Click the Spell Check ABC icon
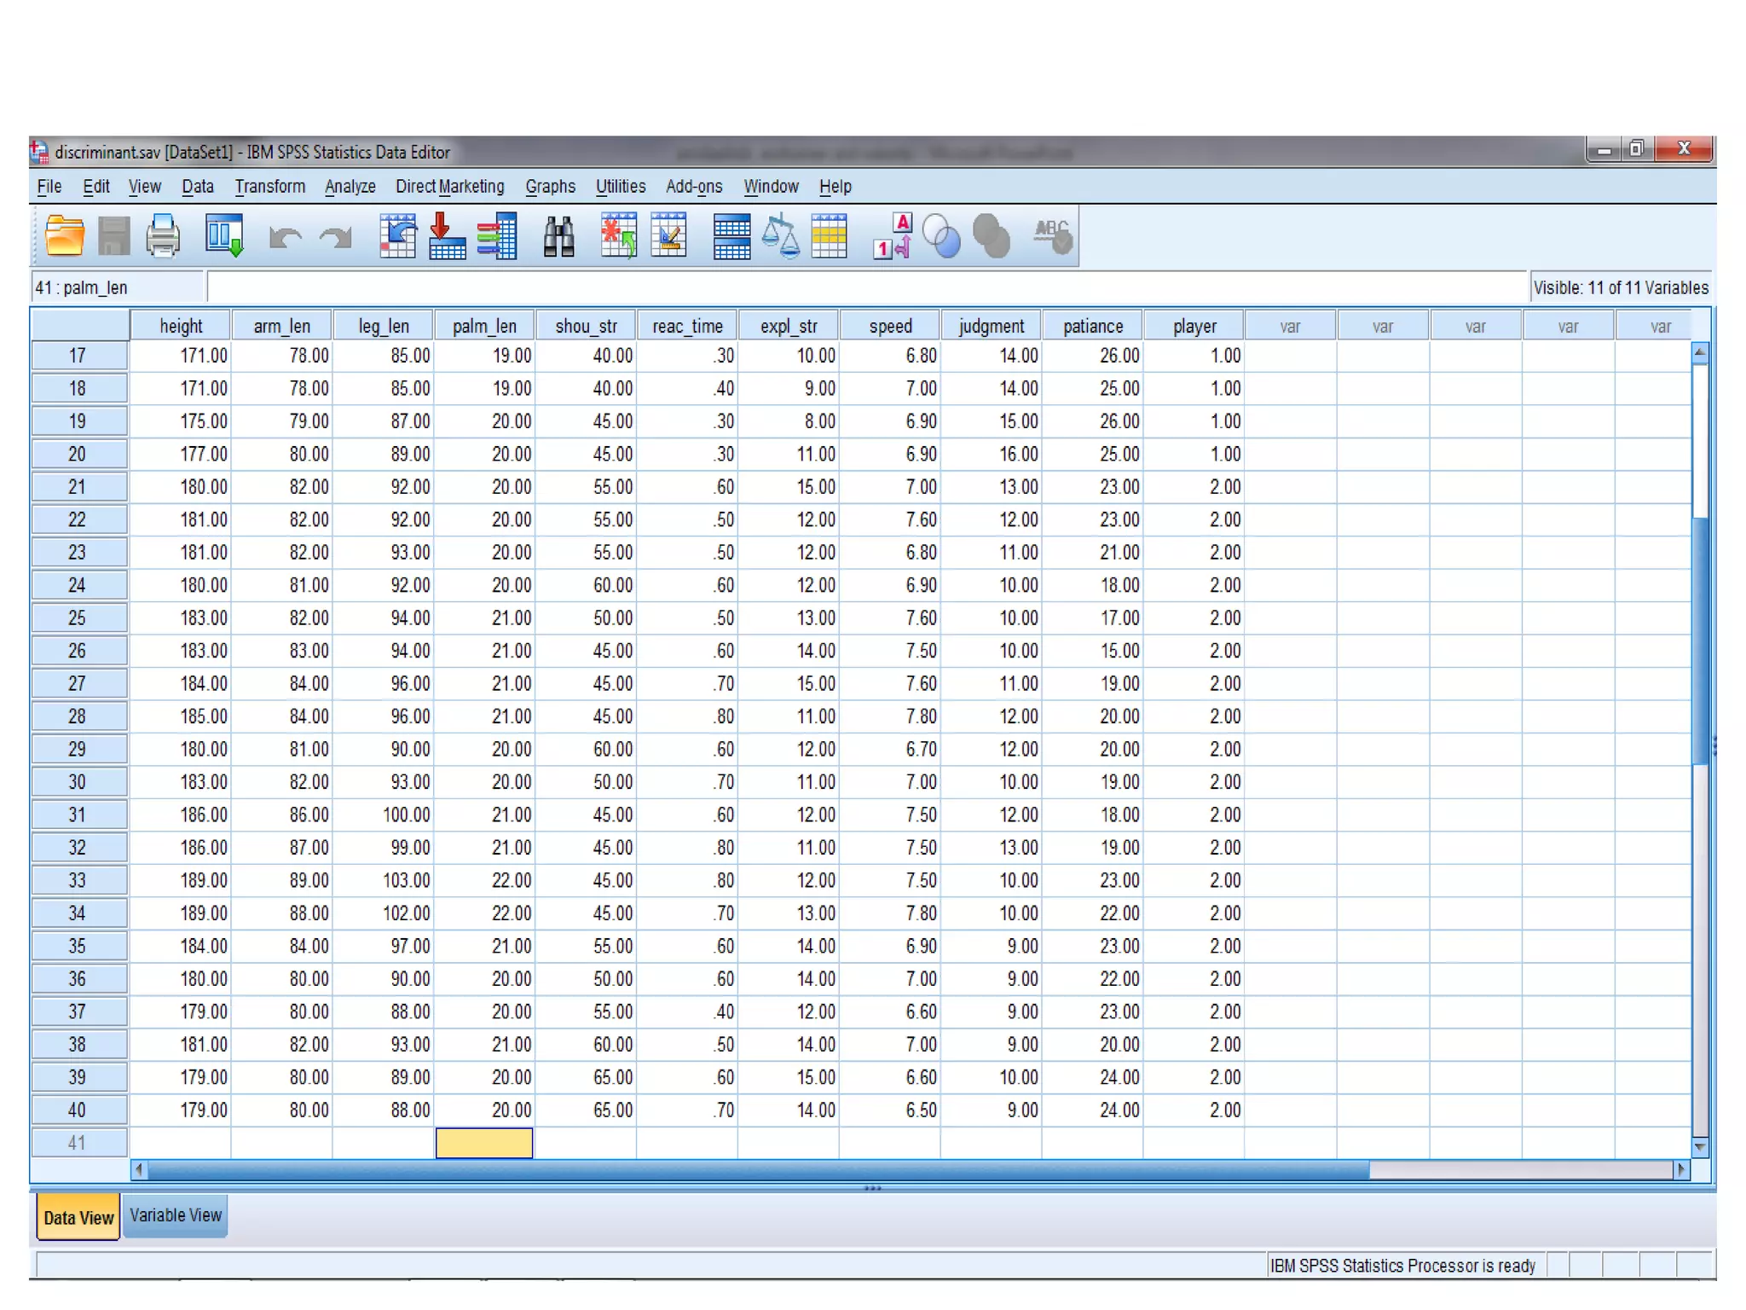Image resolution: width=1746 pixels, height=1310 pixels. (1052, 236)
